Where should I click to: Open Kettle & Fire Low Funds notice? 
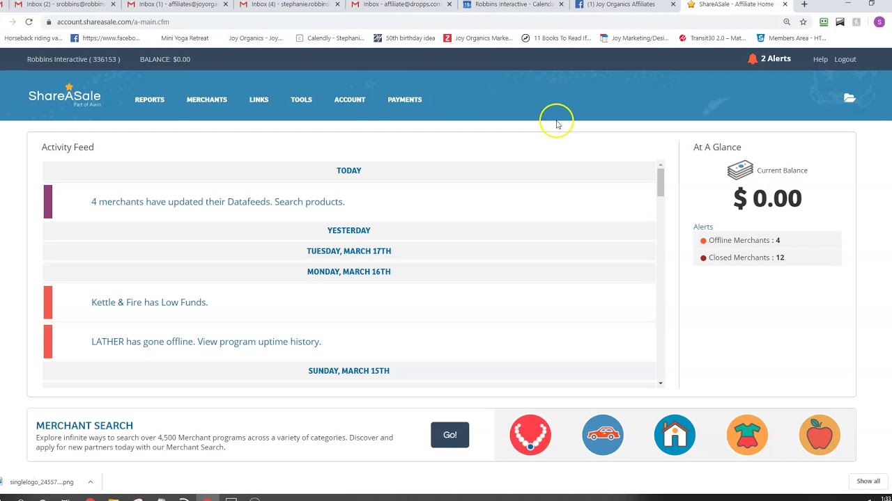click(x=150, y=302)
